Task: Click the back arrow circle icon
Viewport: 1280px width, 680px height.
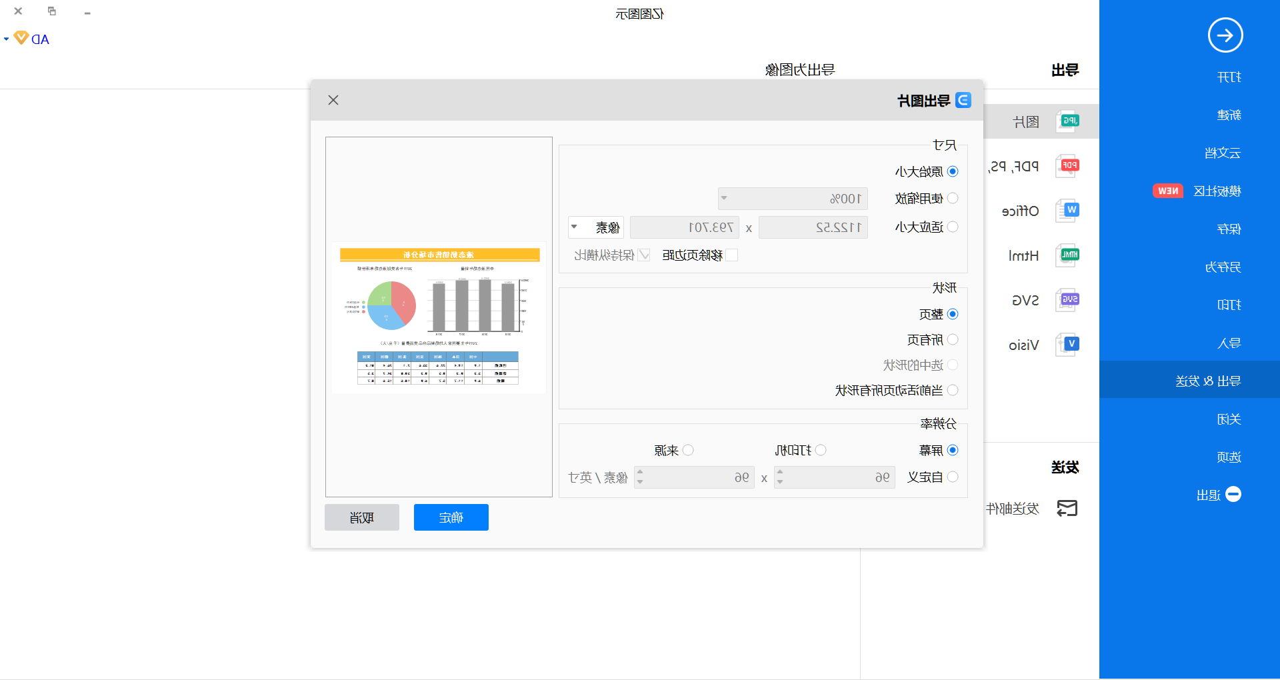Action: 1225,35
